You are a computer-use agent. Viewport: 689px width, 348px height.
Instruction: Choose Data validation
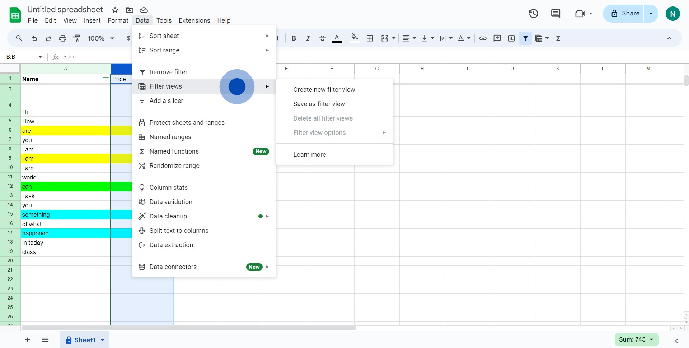204,202
